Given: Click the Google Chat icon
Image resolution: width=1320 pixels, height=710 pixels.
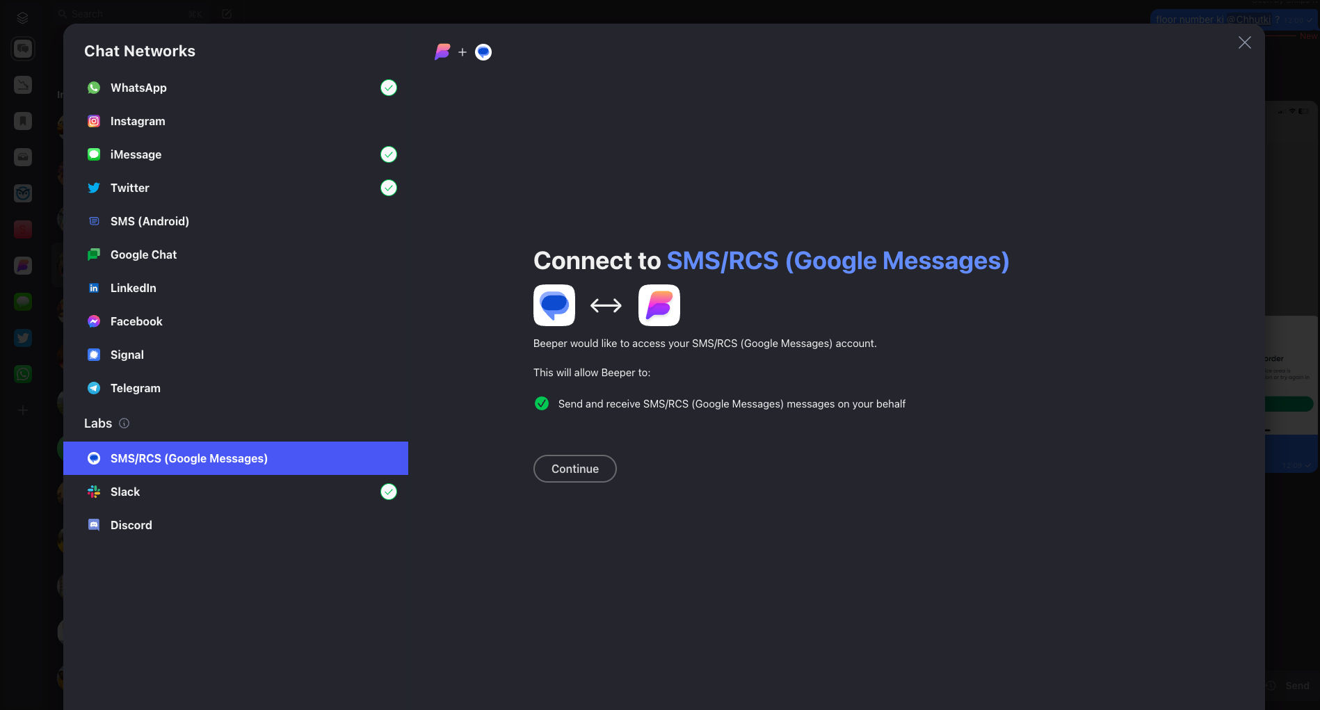Looking at the screenshot, I should click(94, 255).
